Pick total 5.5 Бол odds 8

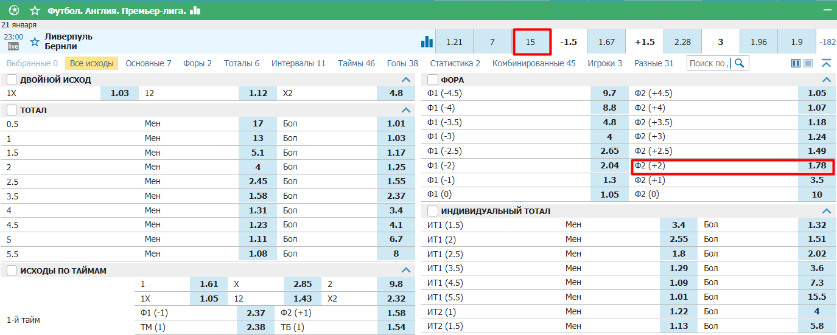[396, 254]
